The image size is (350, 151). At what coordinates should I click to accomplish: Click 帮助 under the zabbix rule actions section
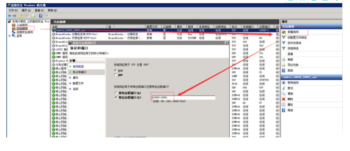click(290, 111)
